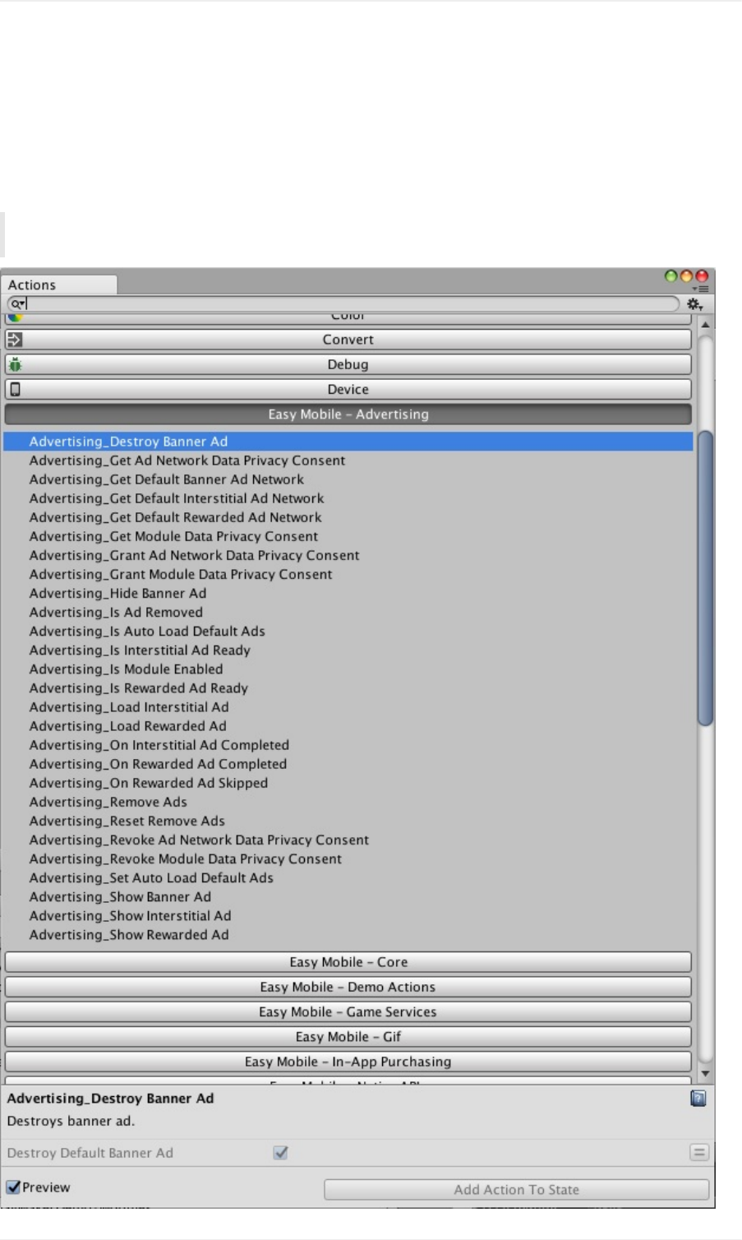This screenshot has height=1240, width=742.
Task: Expand the Debug category
Action: 348,364
